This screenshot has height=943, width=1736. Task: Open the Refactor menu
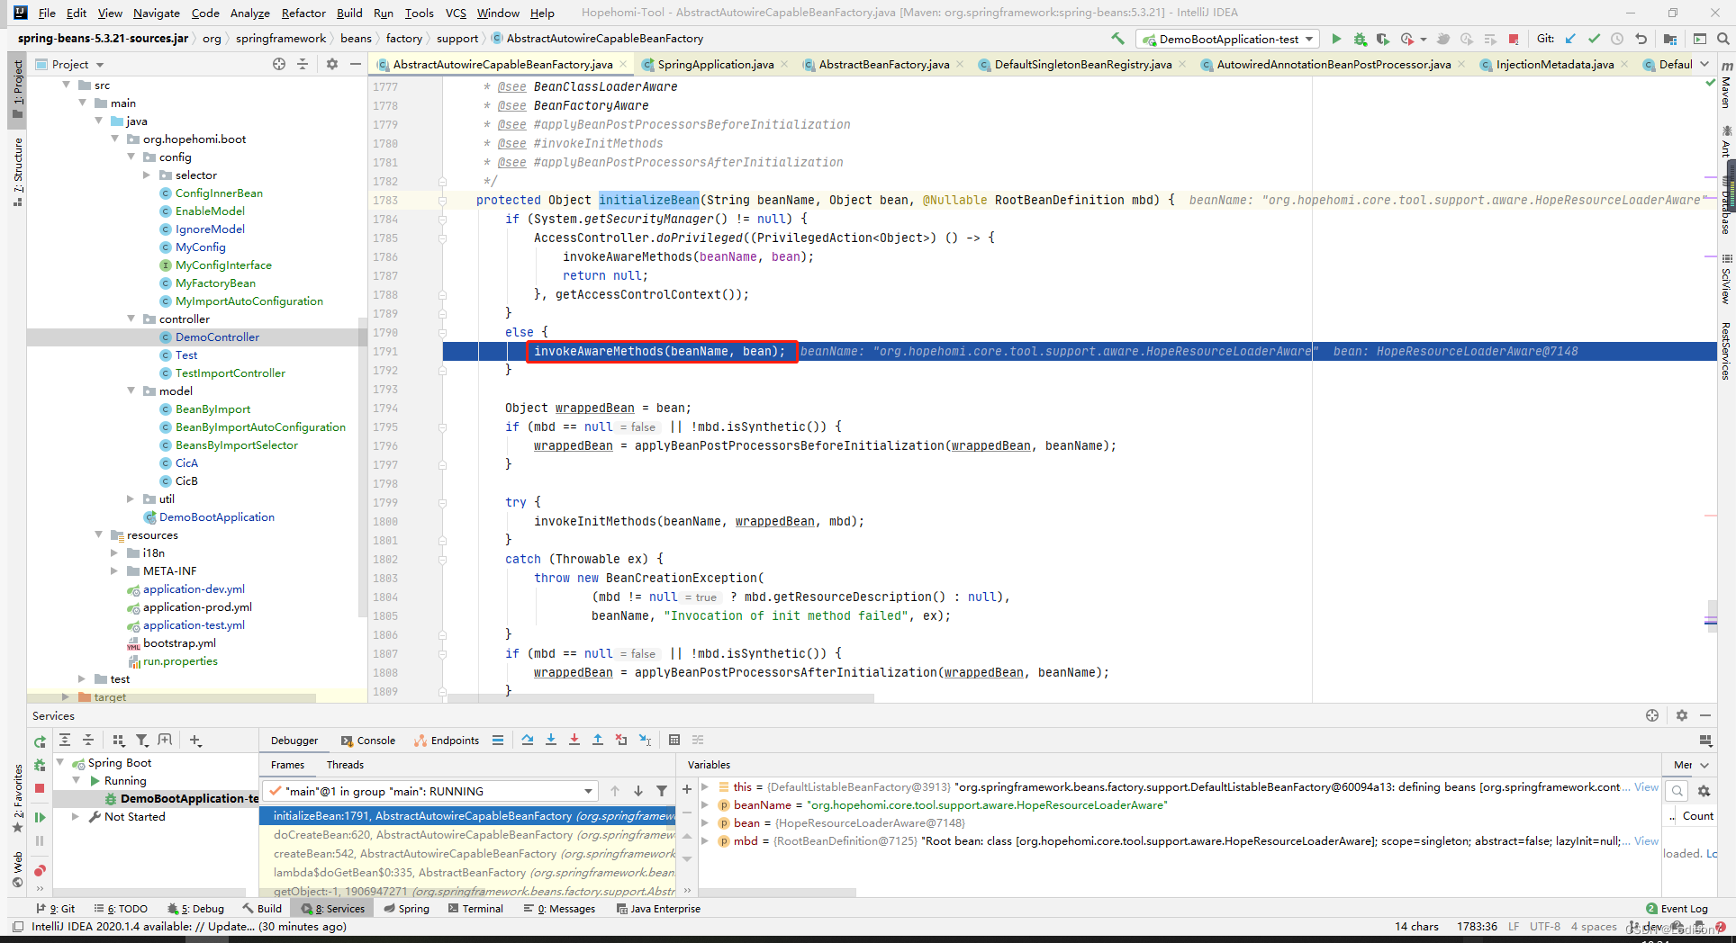coord(303,13)
